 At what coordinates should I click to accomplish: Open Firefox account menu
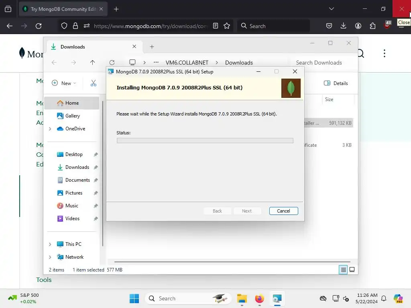(358, 26)
